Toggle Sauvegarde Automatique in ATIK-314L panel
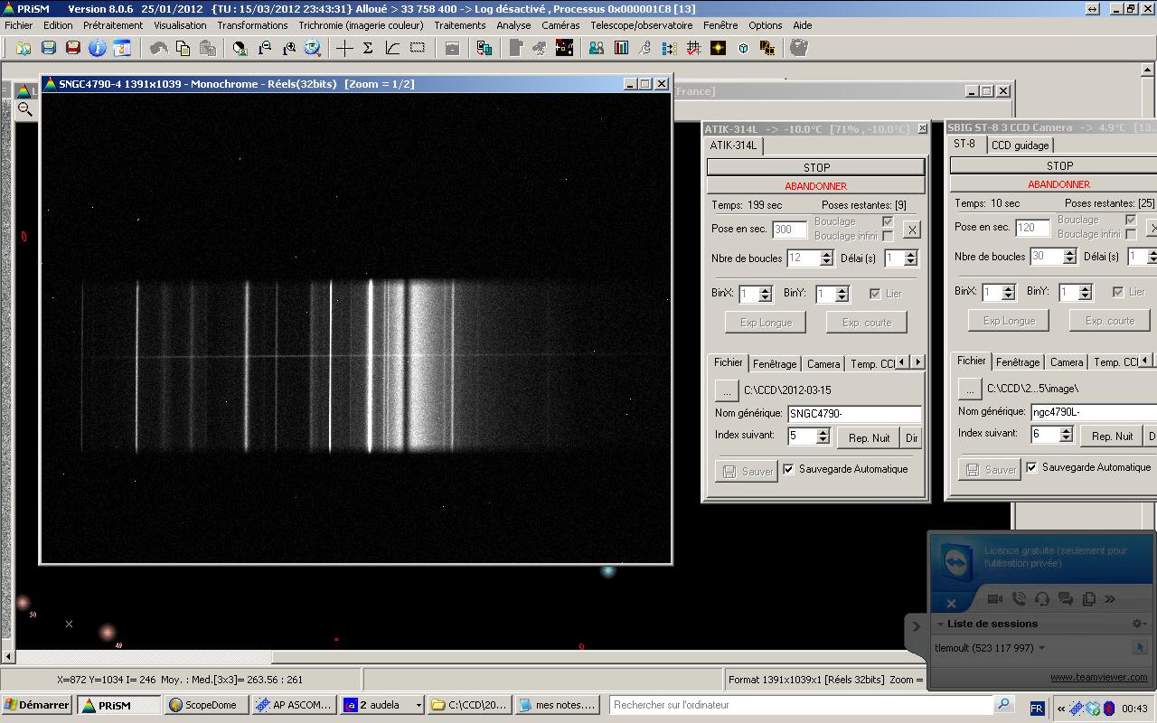This screenshot has height=723, width=1157. point(788,469)
